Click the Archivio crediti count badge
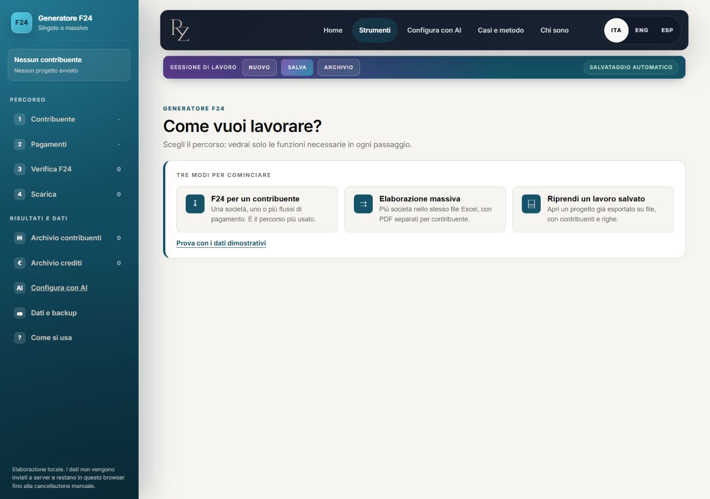 tap(119, 263)
